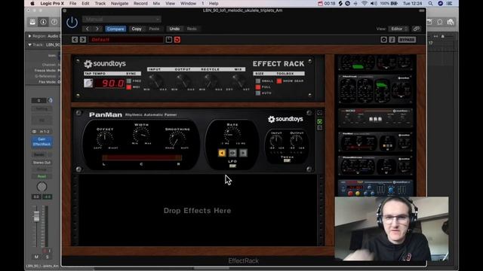The height and width of the screenshot is (271, 483).
Task: Open the Edit menu
Action: click(x=85, y=3)
